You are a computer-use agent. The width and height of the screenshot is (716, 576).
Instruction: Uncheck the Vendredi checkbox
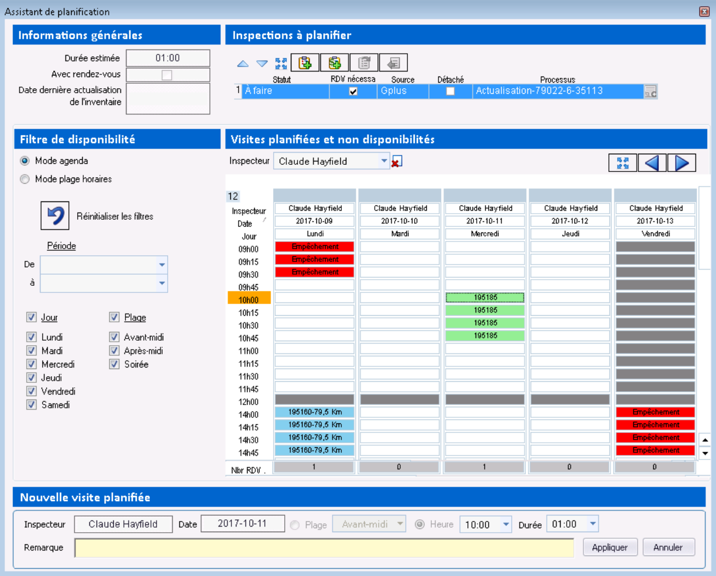(x=31, y=391)
